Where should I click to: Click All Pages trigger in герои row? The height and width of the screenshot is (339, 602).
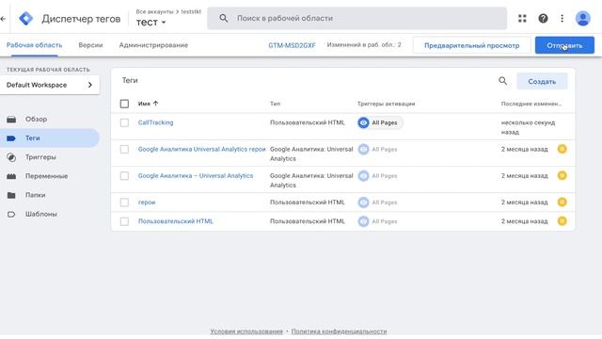[378, 202]
